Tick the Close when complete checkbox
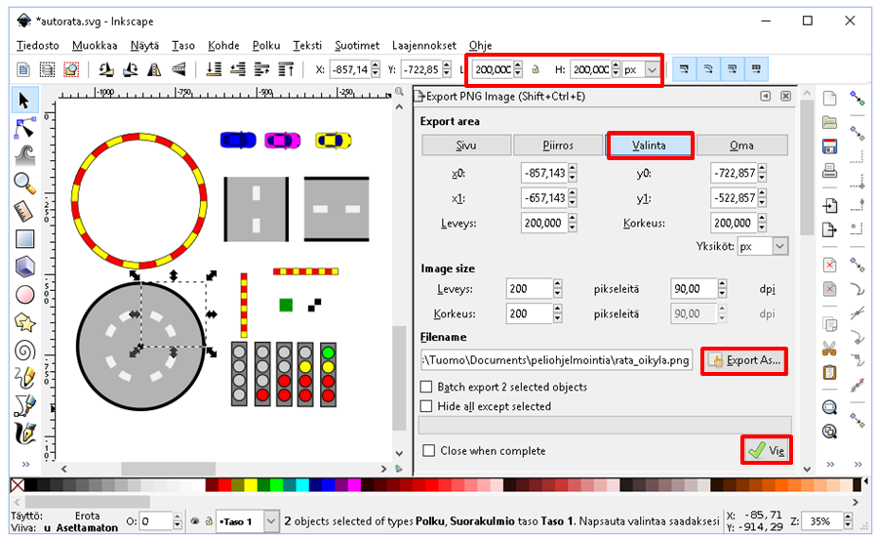Image resolution: width=876 pixels, height=538 pixels. click(427, 451)
